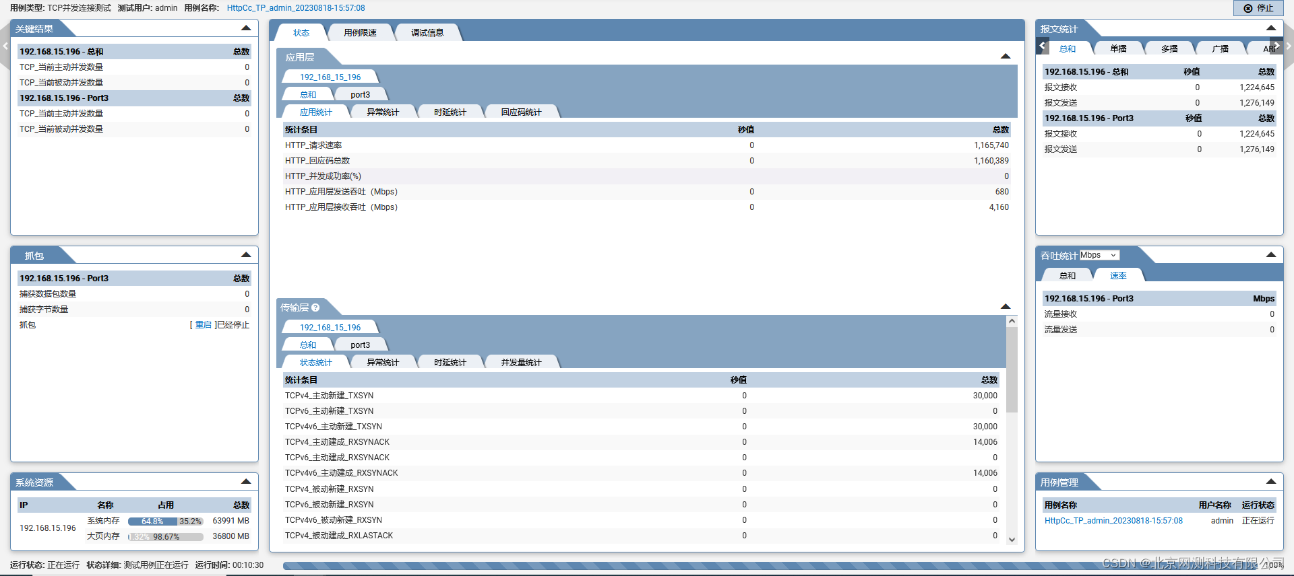Image resolution: width=1294 pixels, height=576 pixels.
Task: Select the TCPv4_主动新建_TXSYN row
Action: [x=641, y=396]
